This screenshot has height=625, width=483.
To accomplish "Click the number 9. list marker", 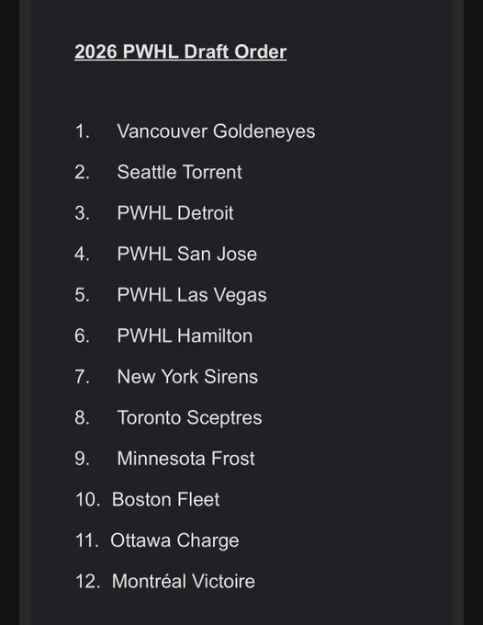I will 82,459.
